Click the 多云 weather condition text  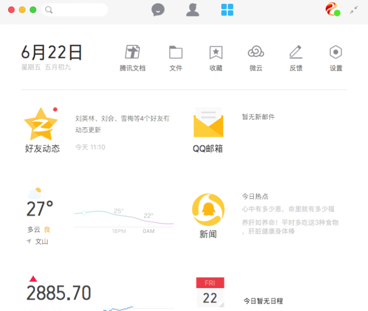pyautogui.click(x=34, y=229)
